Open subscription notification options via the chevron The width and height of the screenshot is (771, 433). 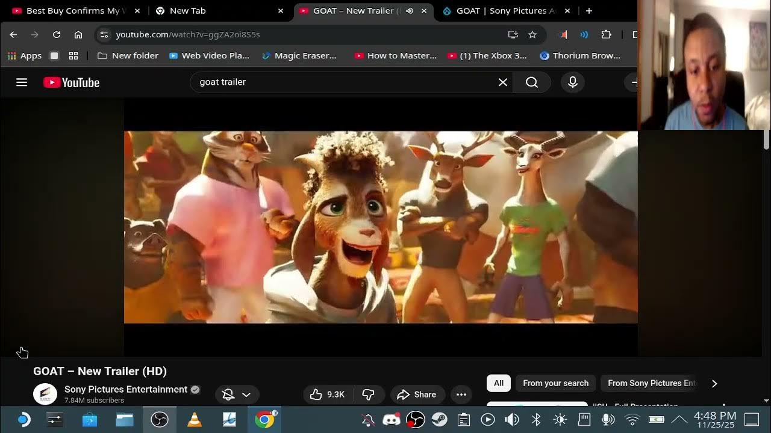[247, 394]
